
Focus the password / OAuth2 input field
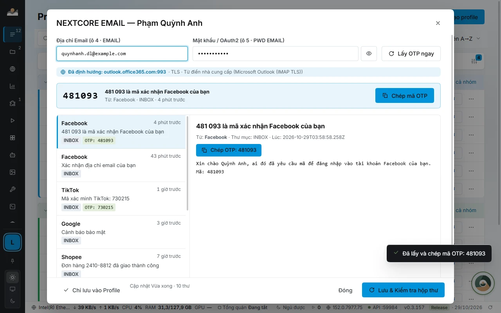coord(276,54)
